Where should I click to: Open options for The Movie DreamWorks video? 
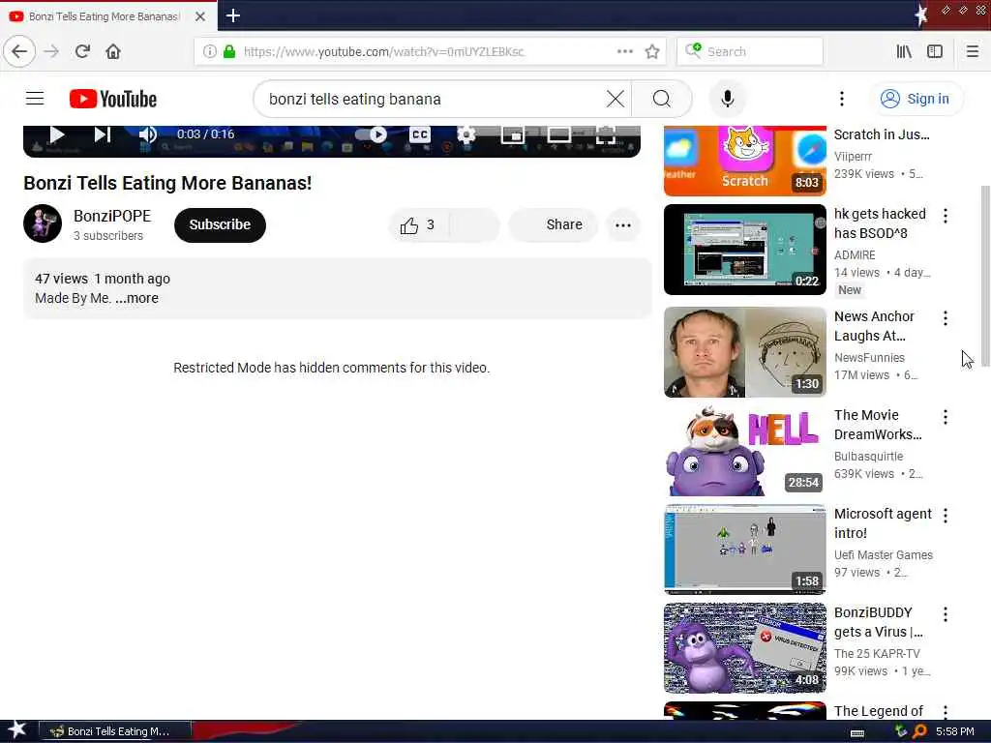(x=945, y=417)
